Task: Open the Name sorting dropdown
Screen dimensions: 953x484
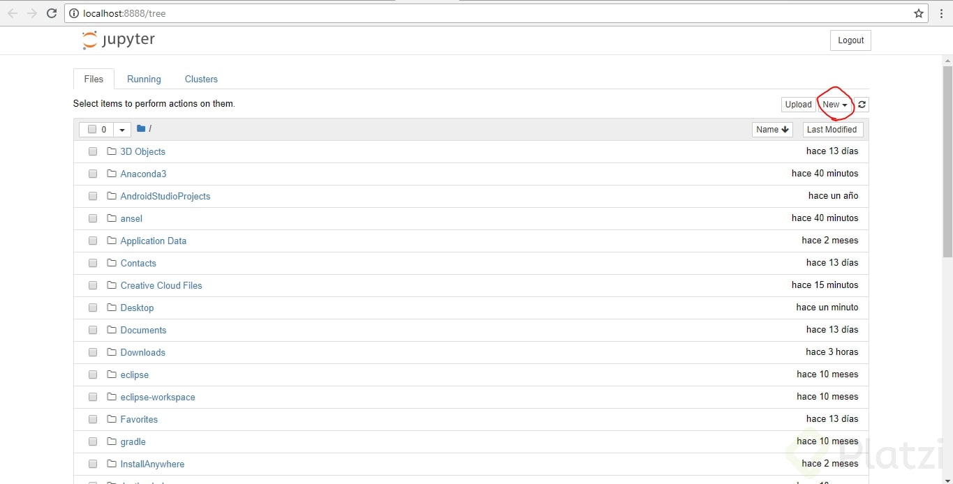Action: coord(772,129)
